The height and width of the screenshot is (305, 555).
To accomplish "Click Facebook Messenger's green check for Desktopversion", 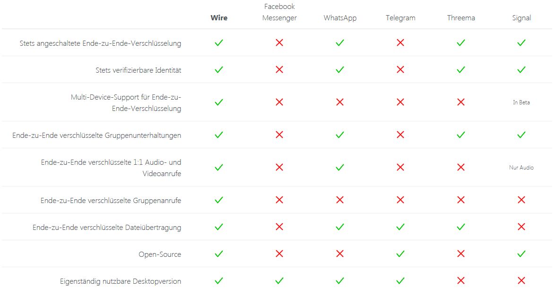I will pos(279,280).
